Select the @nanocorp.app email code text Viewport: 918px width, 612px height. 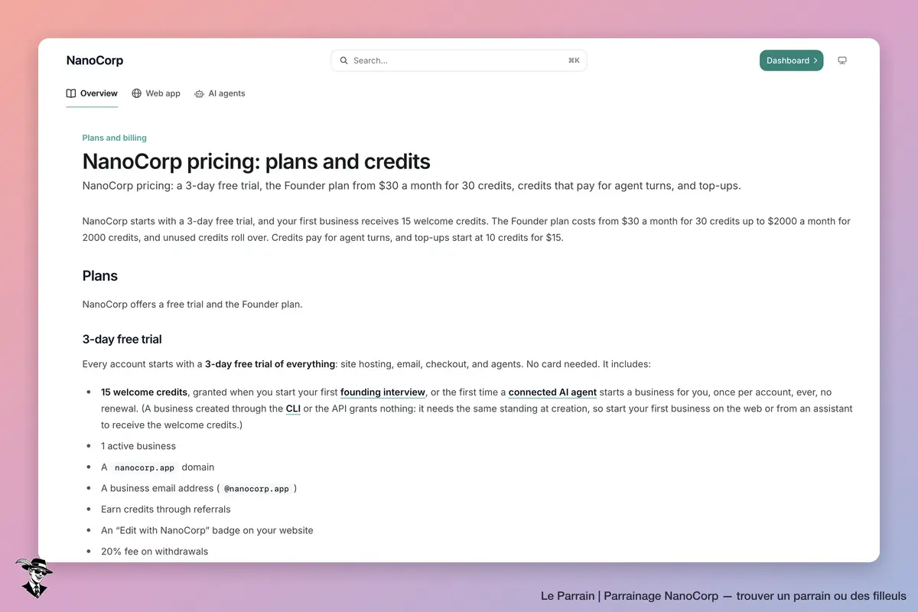click(x=256, y=488)
